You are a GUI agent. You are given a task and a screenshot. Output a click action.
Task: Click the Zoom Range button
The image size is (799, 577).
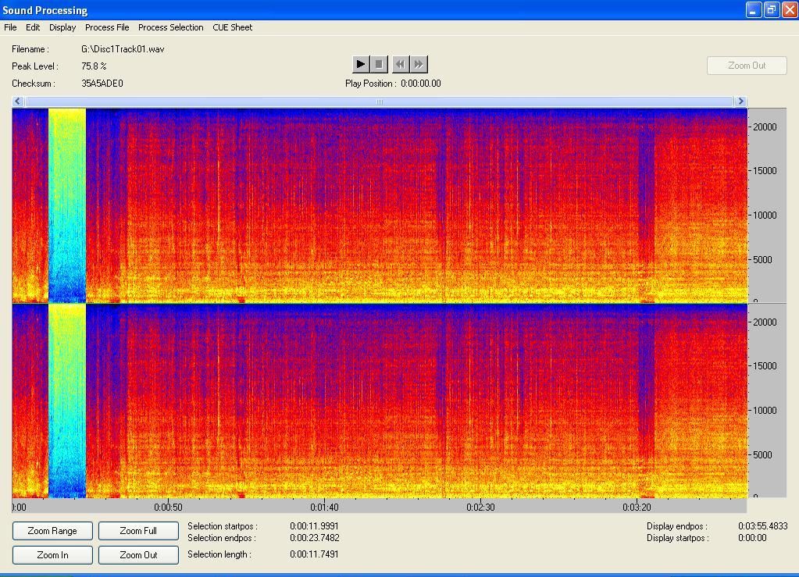(52, 531)
